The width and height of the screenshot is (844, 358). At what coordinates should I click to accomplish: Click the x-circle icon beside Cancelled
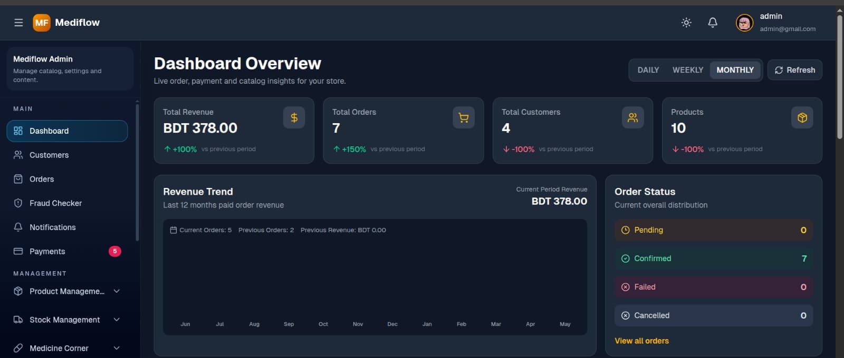(x=626, y=315)
